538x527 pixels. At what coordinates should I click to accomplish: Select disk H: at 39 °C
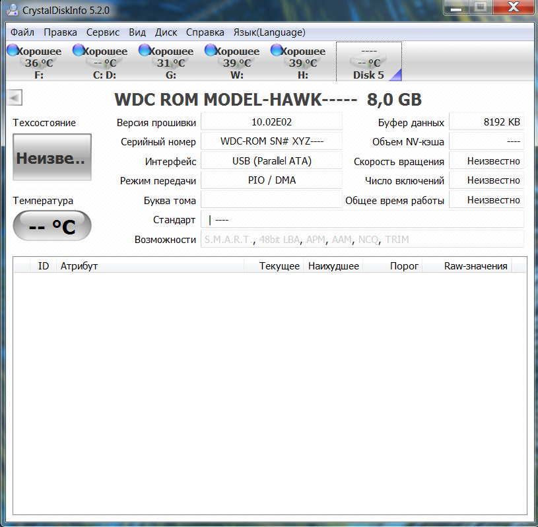(302, 62)
